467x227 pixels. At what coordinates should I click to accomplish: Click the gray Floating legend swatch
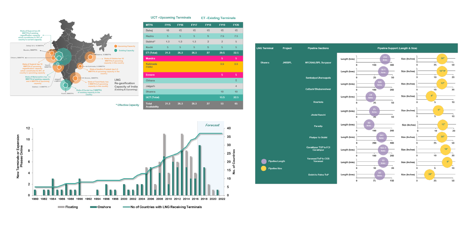62,207
